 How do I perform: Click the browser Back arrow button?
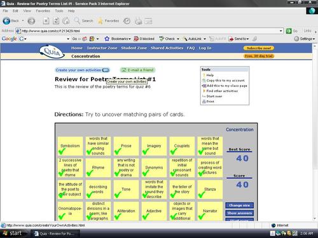(x=6, y=21)
